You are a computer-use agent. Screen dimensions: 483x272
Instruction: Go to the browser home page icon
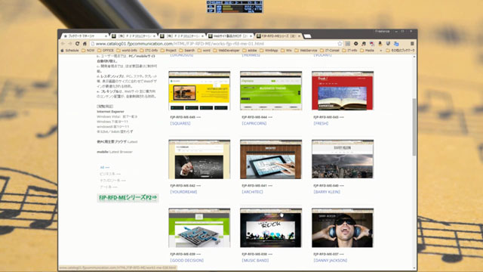tap(85, 44)
